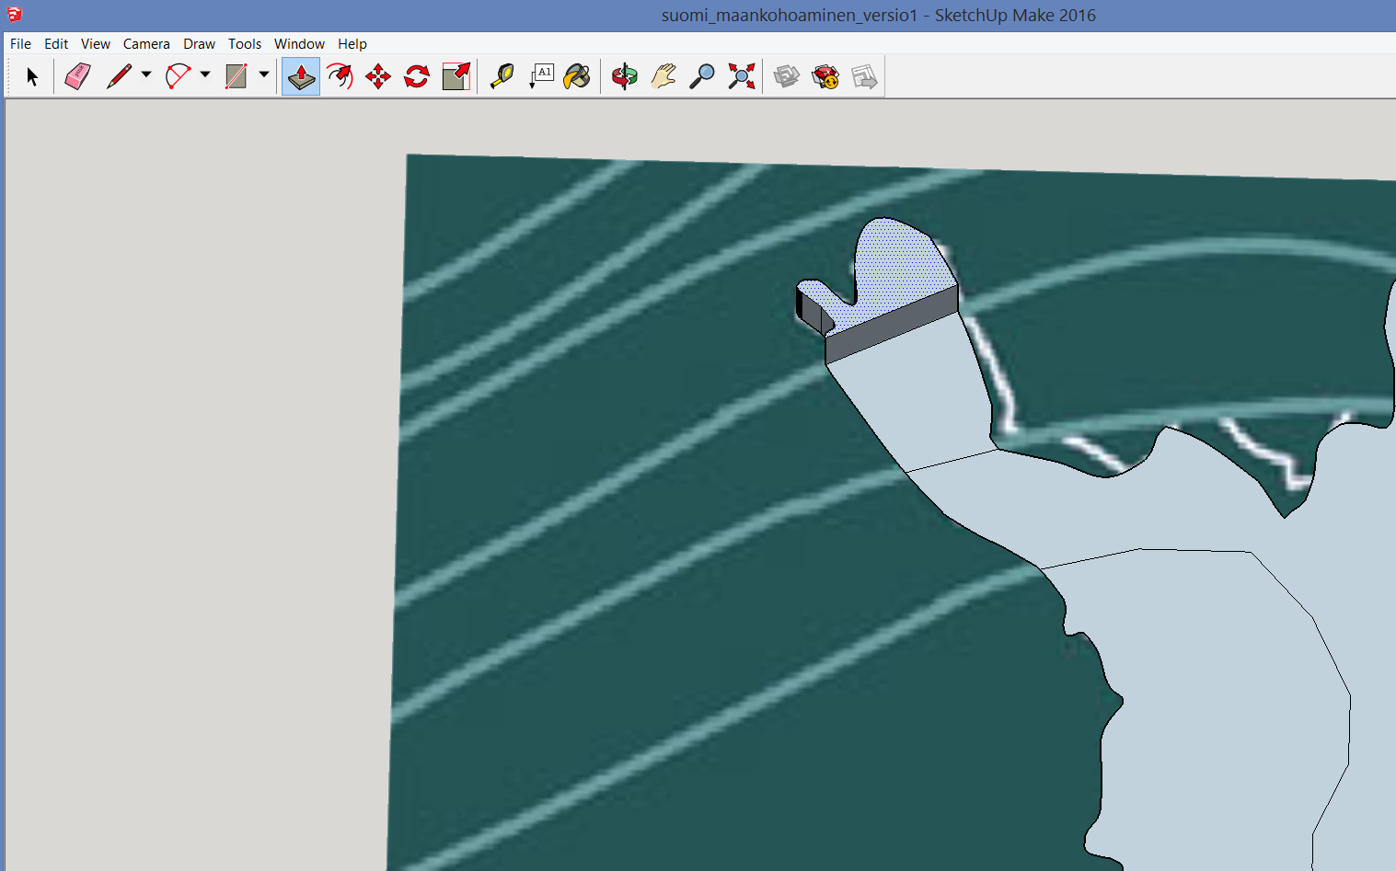Open the Arc tool dropdown arrow

[204, 74]
